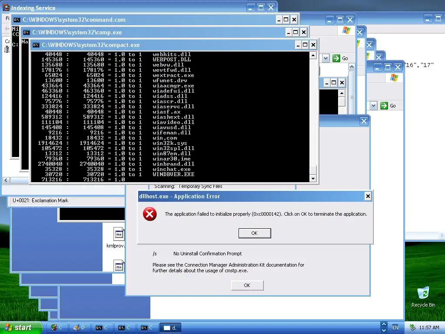Click the compact.exe scrollbar down arrow
The height and width of the screenshot is (334, 445).
pyautogui.click(x=313, y=179)
